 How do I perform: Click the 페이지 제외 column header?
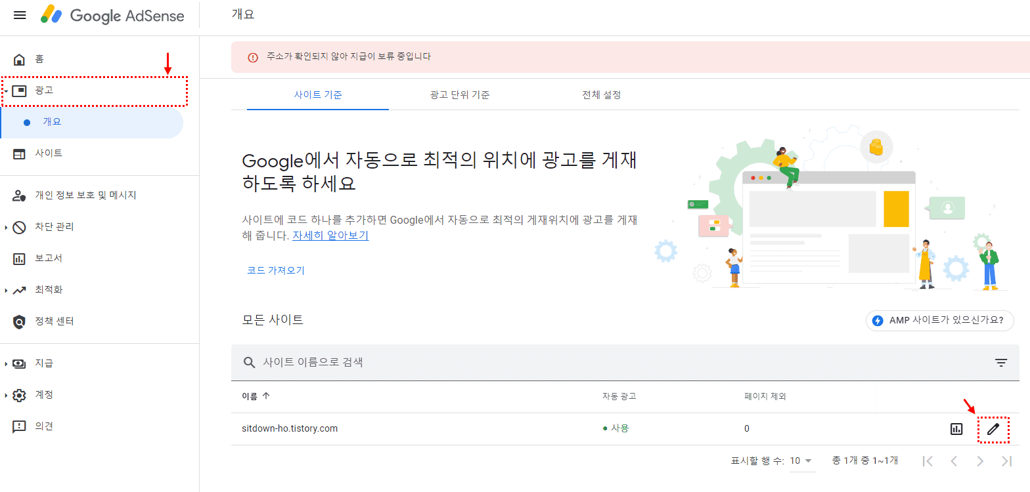point(765,396)
